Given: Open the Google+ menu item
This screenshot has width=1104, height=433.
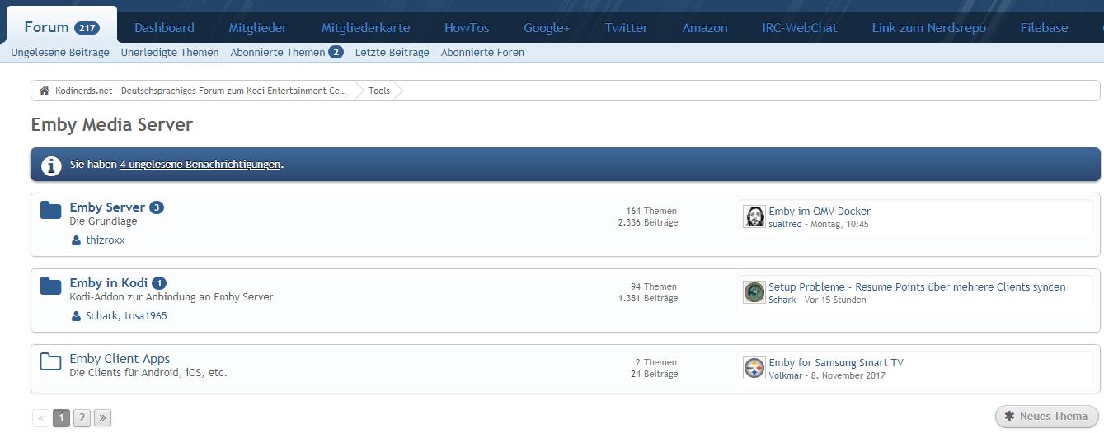Looking at the screenshot, I should (x=547, y=28).
